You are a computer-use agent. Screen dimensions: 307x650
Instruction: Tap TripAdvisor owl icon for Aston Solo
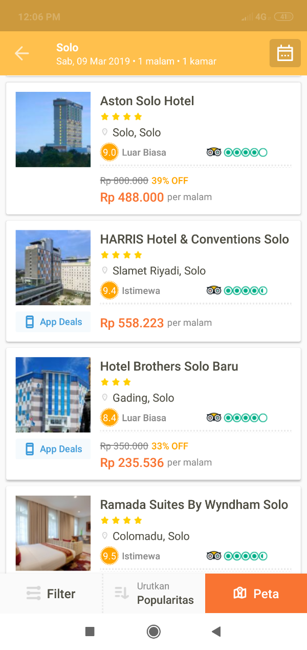tap(214, 152)
